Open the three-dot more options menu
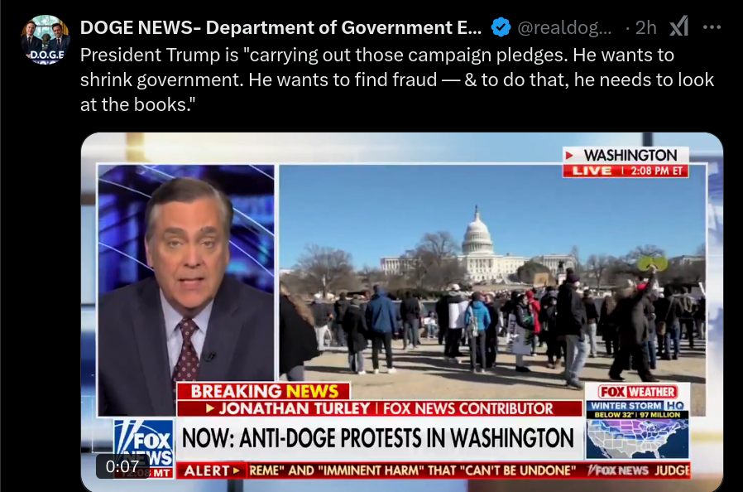Image resolution: width=743 pixels, height=492 pixels. pyautogui.click(x=712, y=27)
